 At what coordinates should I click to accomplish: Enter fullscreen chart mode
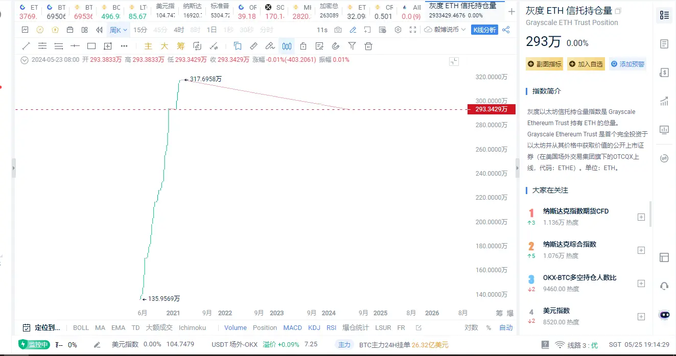pyautogui.click(x=413, y=30)
